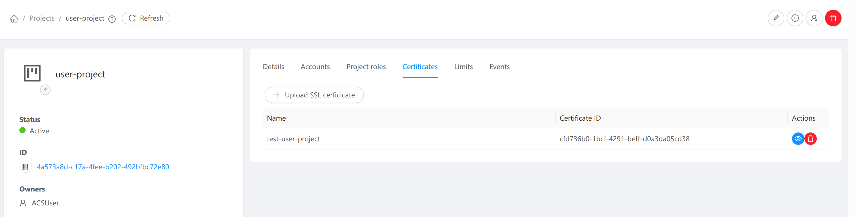Switch to the Accounts tab
The height and width of the screenshot is (217, 856).
[315, 67]
